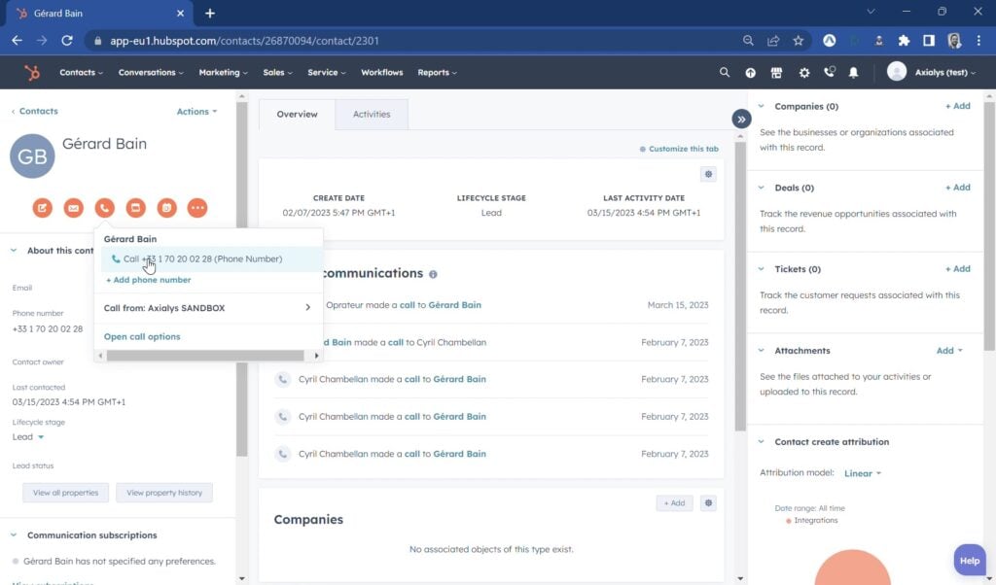Open the Lifecycle stage Lead dropdown

28,437
